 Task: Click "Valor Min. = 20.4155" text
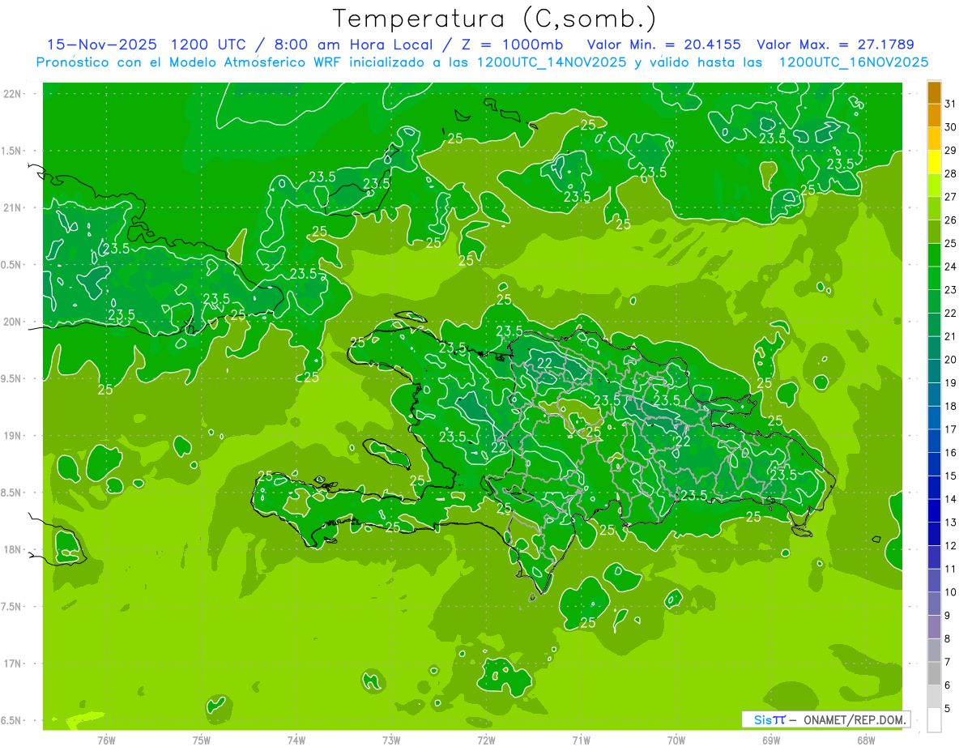(663, 45)
